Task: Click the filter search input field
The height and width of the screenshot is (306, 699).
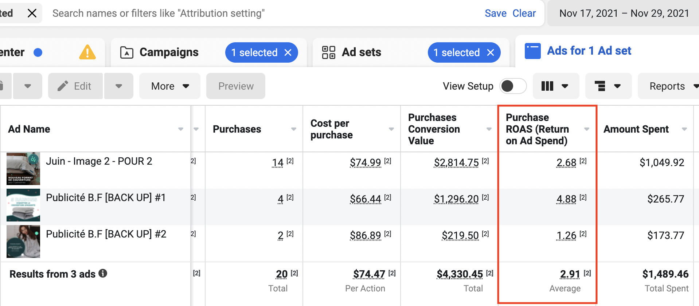Action: point(255,13)
